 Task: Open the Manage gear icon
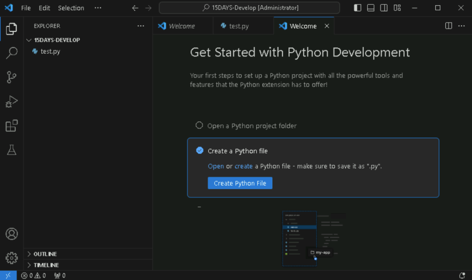pyautogui.click(x=11, y=258)
